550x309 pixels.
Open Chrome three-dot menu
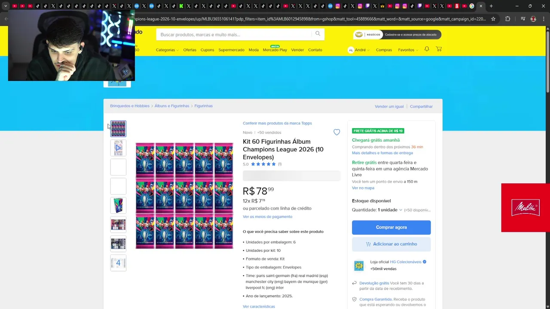pos(544,19)
